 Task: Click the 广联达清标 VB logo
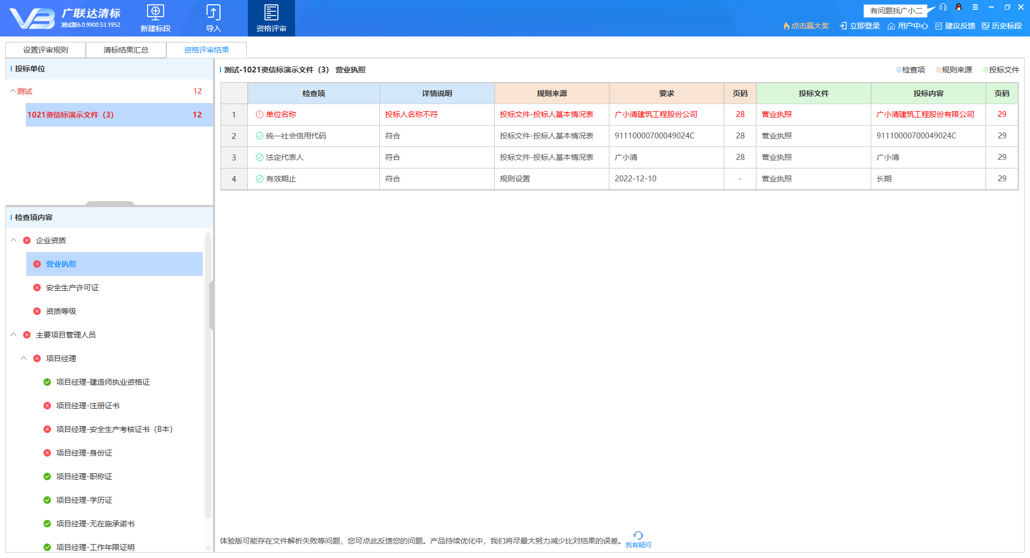coord(65,18)
